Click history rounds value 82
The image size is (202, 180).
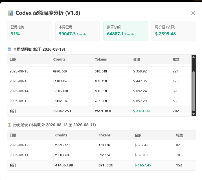(x=178, y=145)
